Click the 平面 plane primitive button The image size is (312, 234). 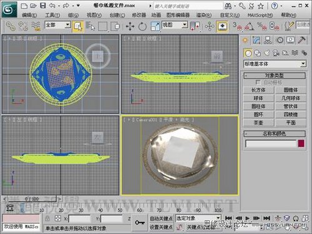(291, 123)
